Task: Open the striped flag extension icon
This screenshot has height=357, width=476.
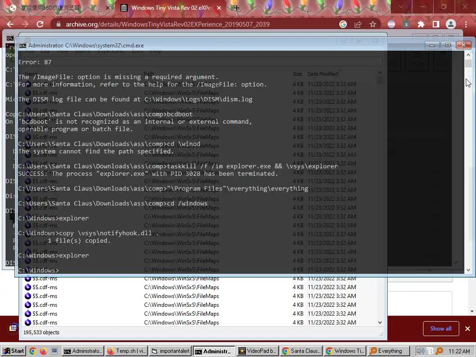Action: click(x=391, y=24)
